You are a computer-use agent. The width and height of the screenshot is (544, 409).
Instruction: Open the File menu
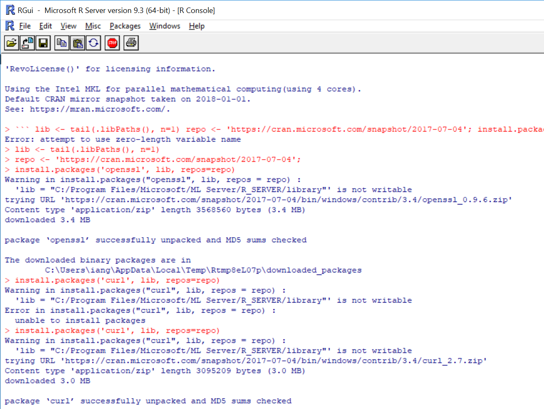click(x=25, y=26)
